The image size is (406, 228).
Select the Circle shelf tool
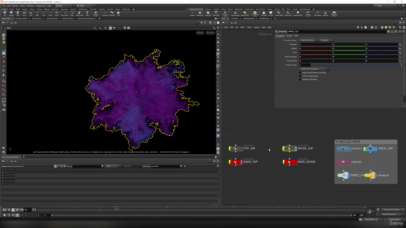pyautogui.click(x=50, y=13)
